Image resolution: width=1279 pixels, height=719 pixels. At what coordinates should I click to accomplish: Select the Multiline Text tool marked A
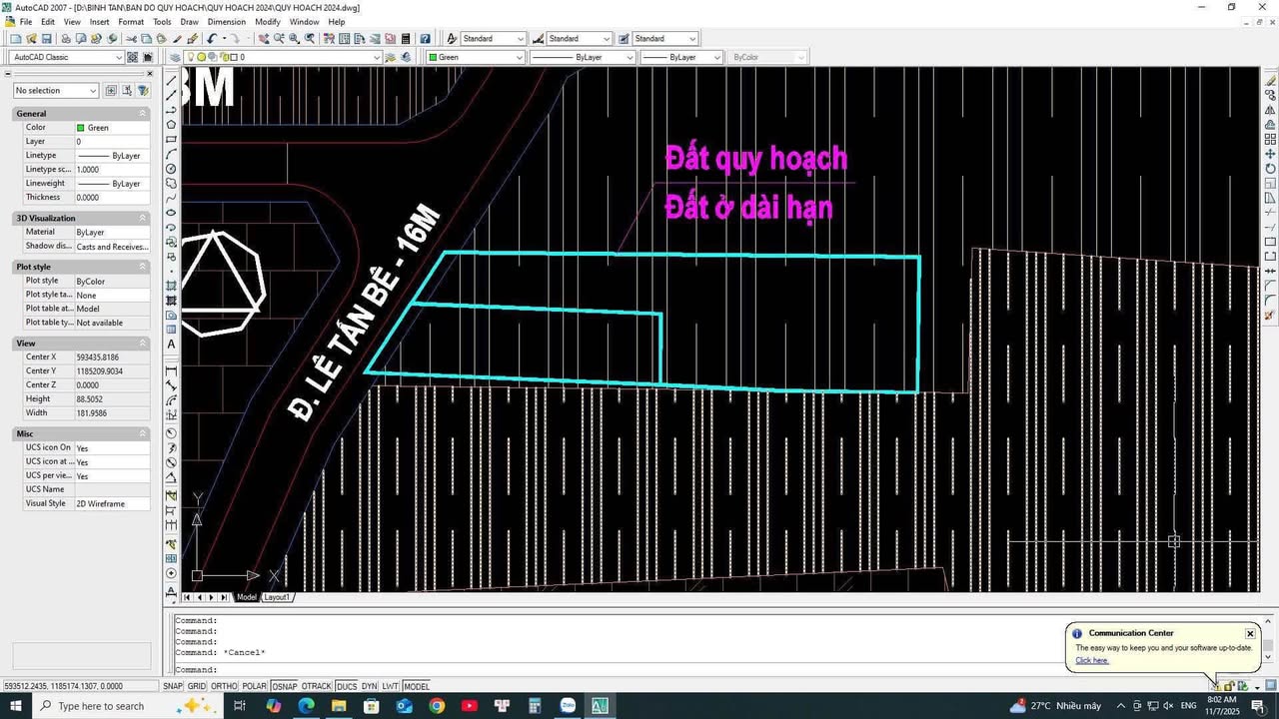pos(171,344)
